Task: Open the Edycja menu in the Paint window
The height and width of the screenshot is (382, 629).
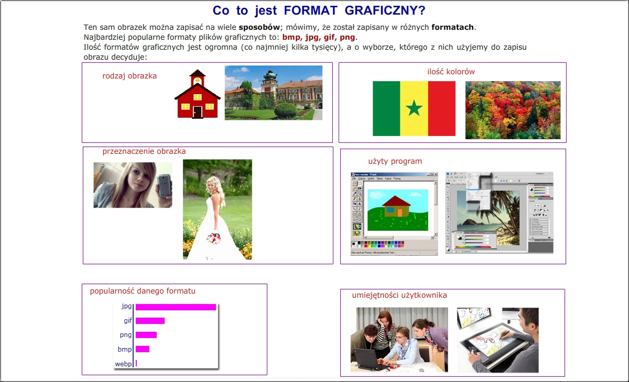Action: coord(362,178)
